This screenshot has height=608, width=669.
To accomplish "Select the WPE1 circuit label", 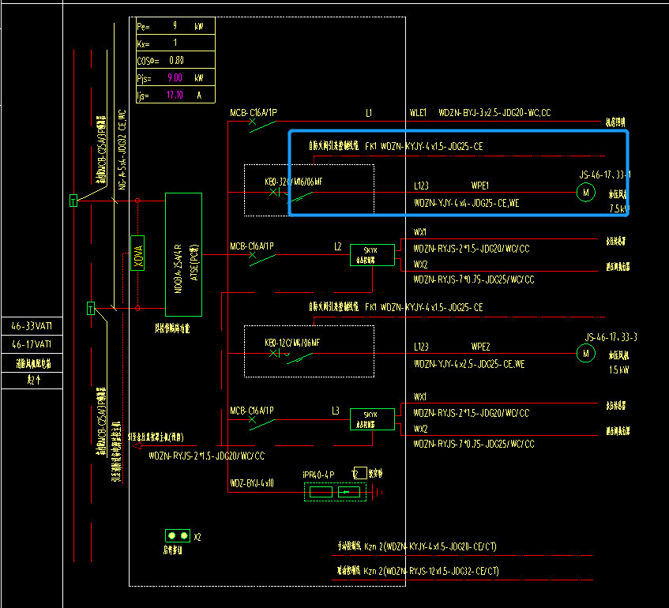I will point(480,186).
